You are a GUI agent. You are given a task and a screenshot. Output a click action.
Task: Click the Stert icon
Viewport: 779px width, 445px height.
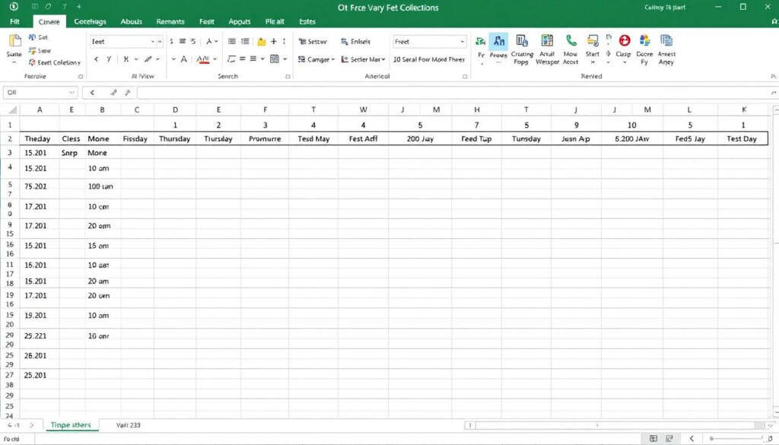(592, 41)
